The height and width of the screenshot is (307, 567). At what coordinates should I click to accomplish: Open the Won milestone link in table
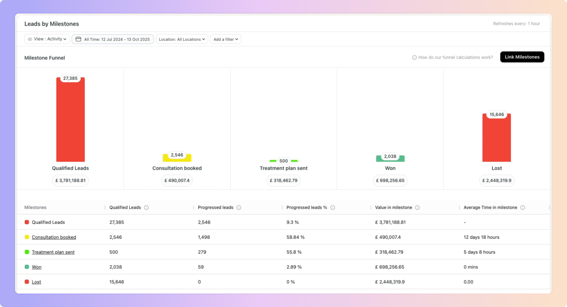pos(37,267)
